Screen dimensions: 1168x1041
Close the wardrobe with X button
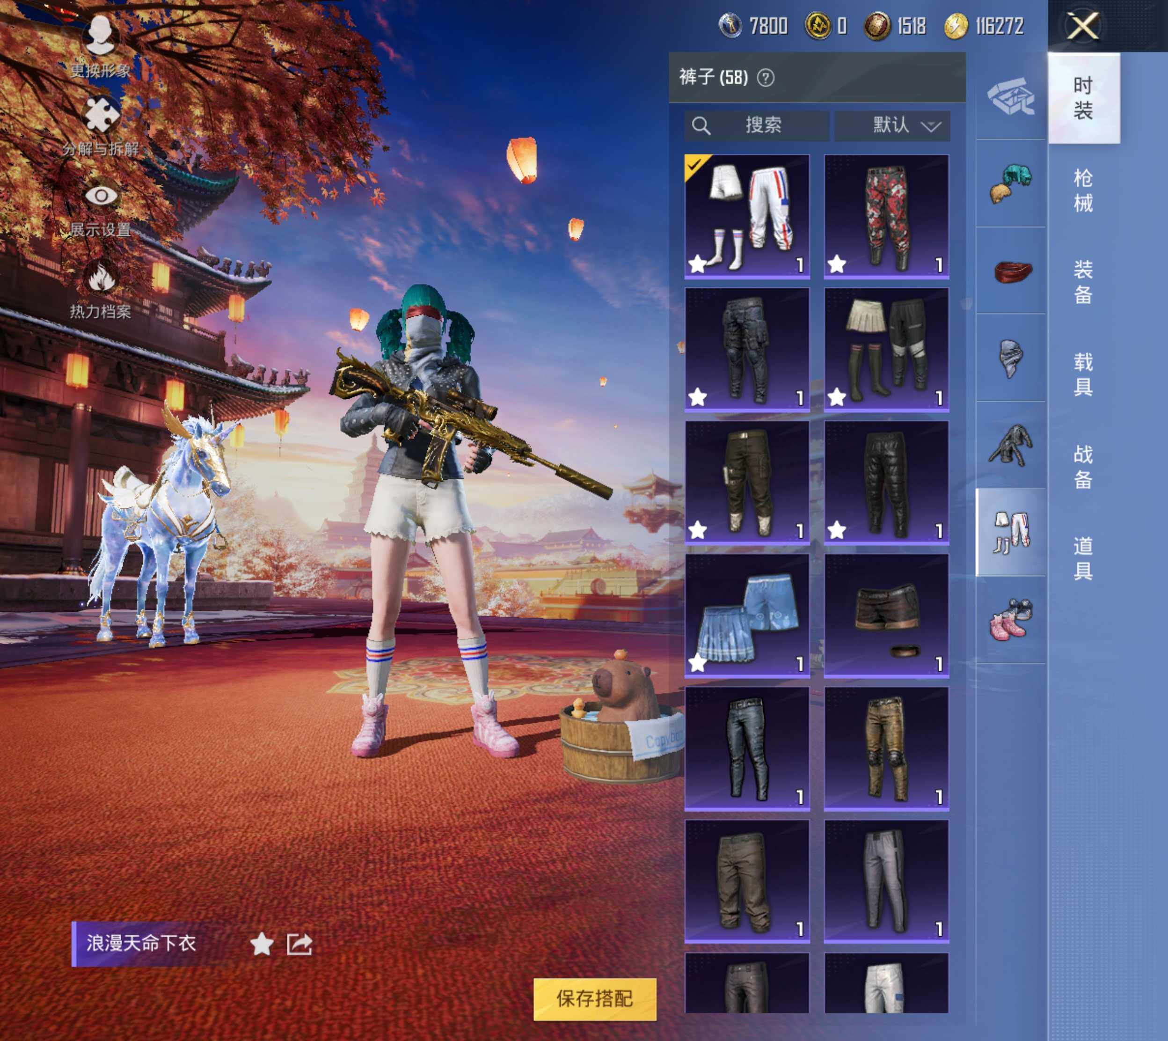1083,26
